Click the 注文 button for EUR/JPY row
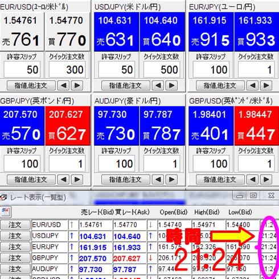Image resolution: width=279 pixels, height=279 pixels. click(15, 247)
